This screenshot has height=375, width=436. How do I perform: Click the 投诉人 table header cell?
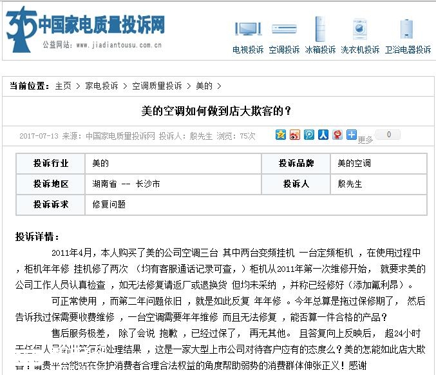click(x=296, y=184)
